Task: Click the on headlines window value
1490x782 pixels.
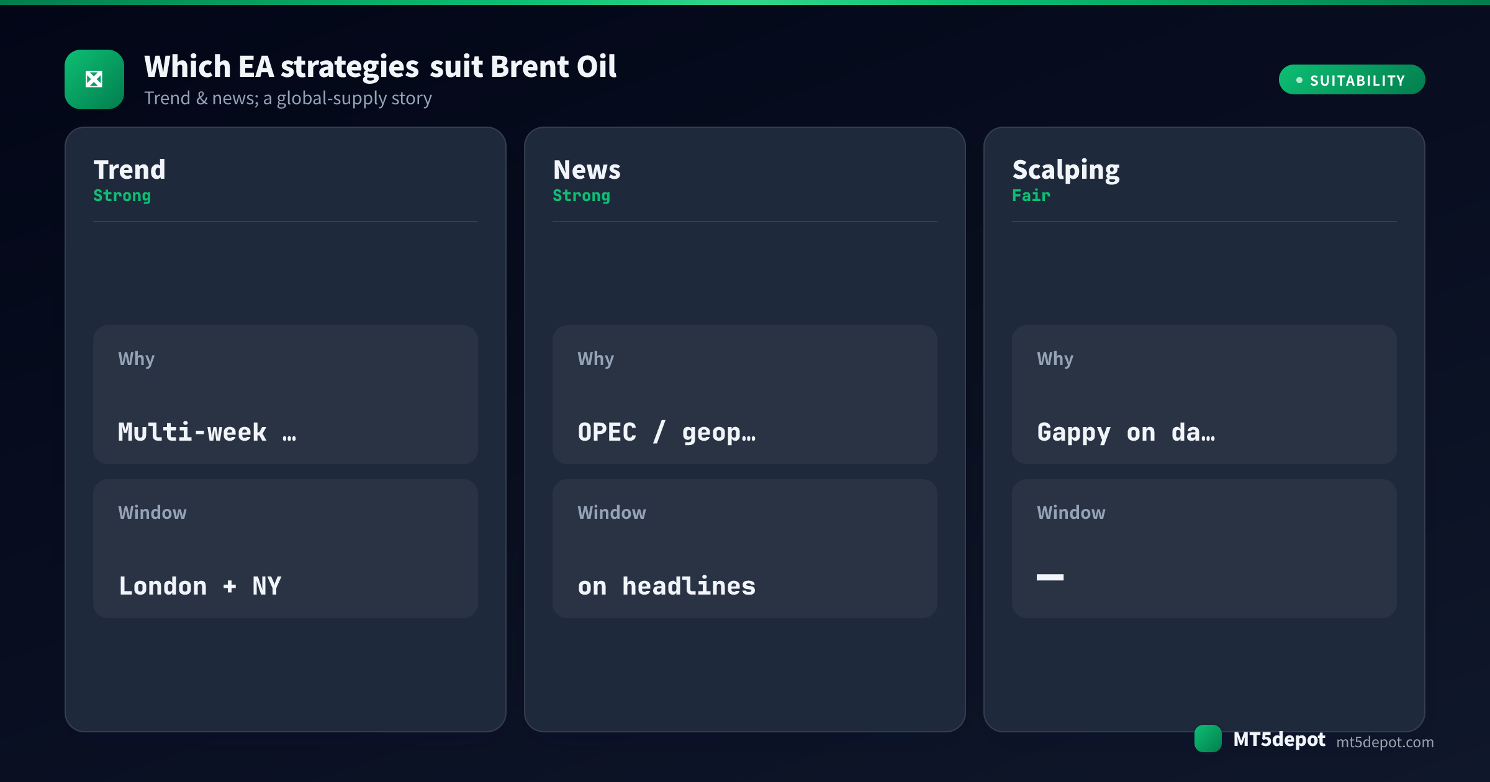Action: tap(667, 586)
